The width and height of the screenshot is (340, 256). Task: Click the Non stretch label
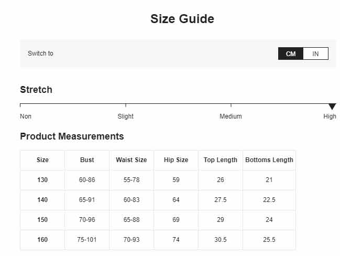26,116
